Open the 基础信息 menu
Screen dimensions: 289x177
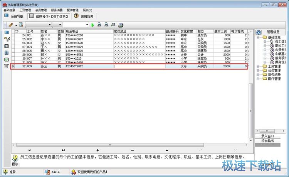[9, 10]
